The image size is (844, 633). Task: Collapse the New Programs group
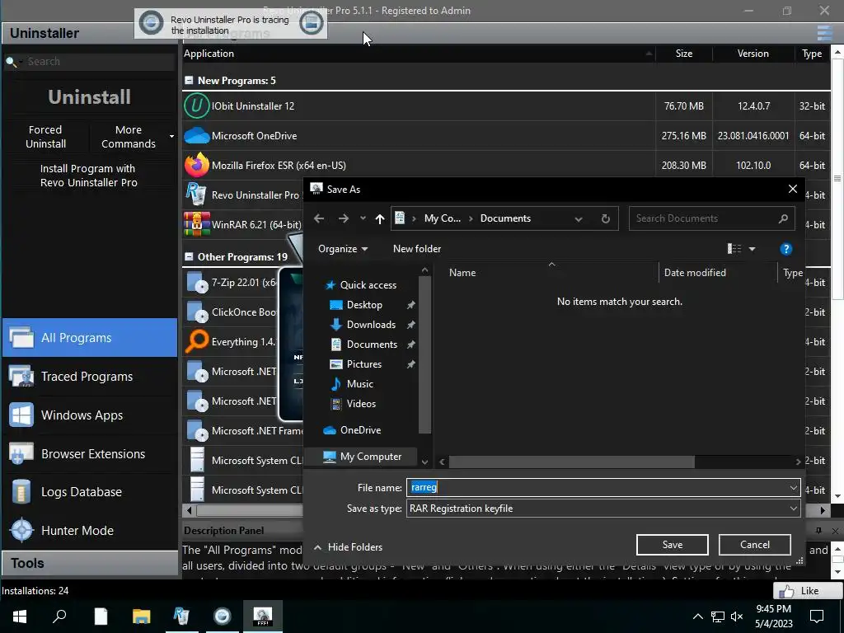click(x=189, y=80)
